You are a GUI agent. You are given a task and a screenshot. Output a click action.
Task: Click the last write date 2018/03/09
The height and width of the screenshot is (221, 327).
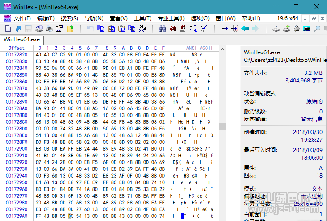tap(308, 150)
